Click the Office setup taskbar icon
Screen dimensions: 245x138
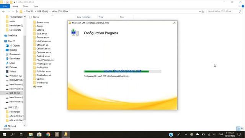(65, 135)
